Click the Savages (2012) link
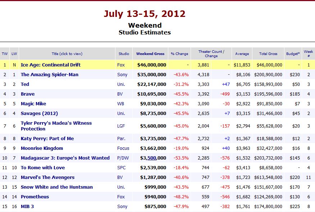The height and width of the screenshot is (212, 315). 37,113
